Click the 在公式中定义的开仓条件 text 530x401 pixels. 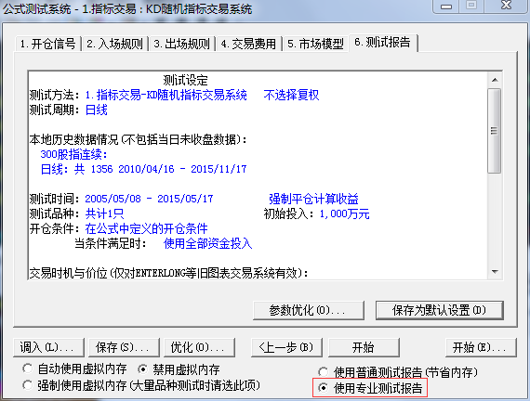point(146,228)
